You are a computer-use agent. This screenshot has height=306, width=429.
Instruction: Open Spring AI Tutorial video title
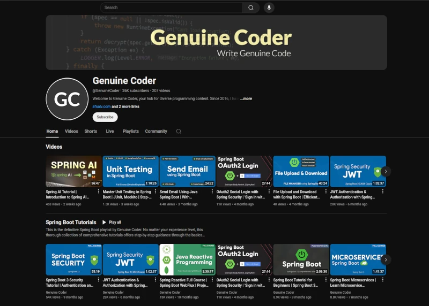(x=68, y=194)
